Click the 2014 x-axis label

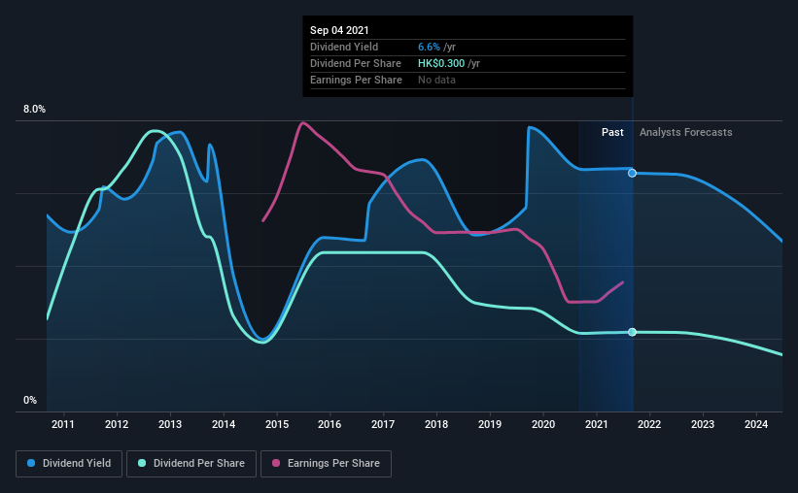tap(224, 424)
